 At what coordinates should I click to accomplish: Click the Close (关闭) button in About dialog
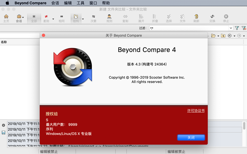[191, 138]
